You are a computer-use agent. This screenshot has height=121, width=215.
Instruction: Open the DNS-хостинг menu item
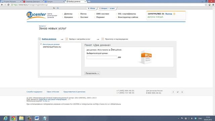click(102, 14)
